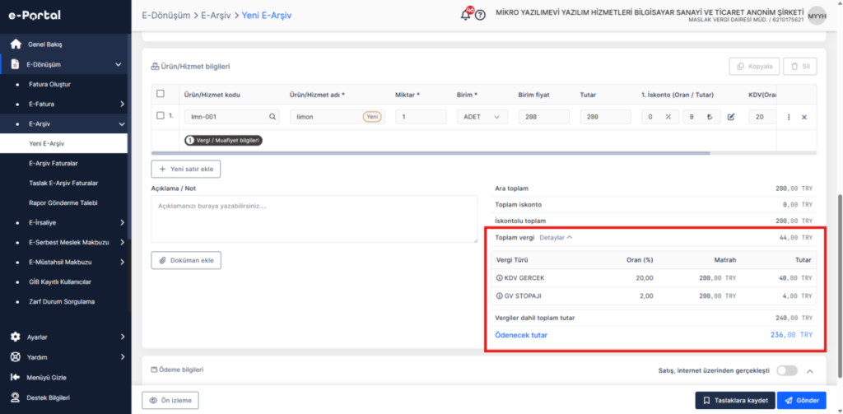
Task: Click Taslaklara kaydet button
Action: tap(735, 401)
